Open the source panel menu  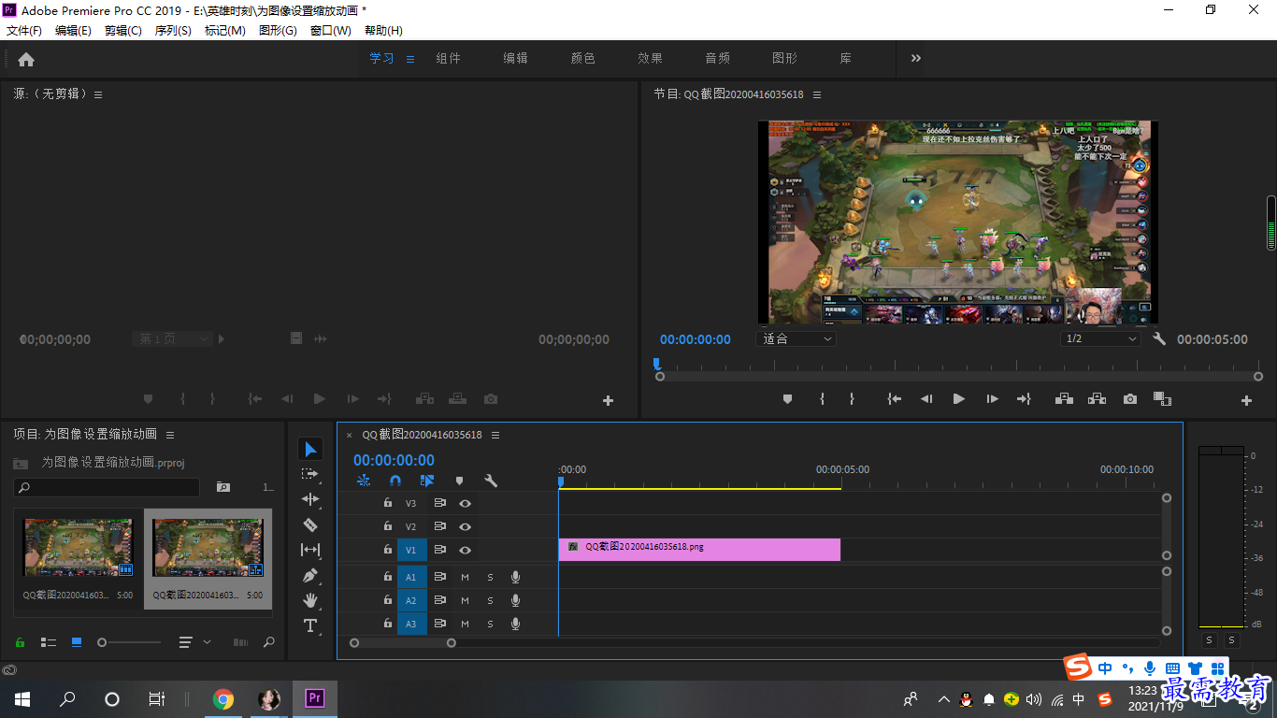98,94
